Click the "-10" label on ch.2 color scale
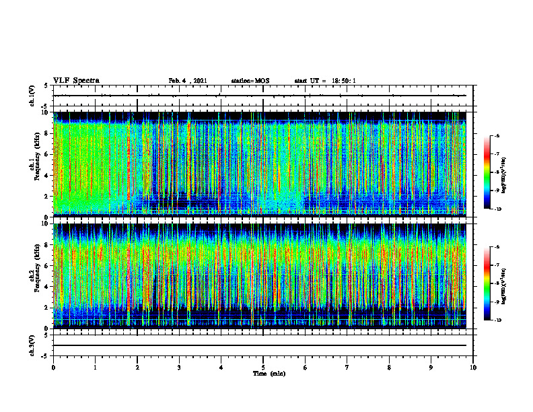This screenshot has height=412, width=533. (497, 320)
